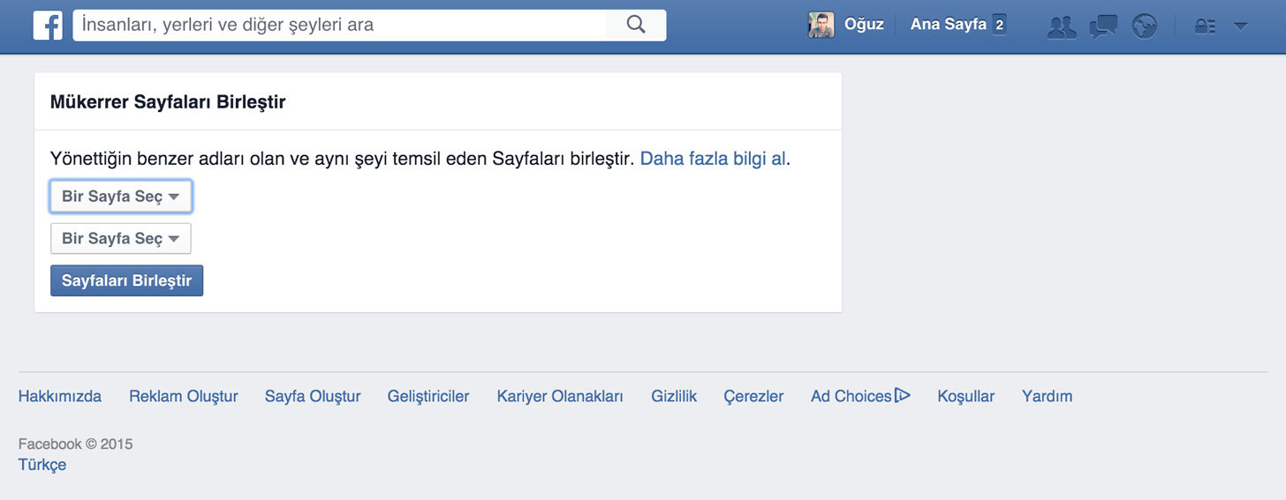Open the Ad Choices footer link
1286x500 pixels.
[860, 397]
